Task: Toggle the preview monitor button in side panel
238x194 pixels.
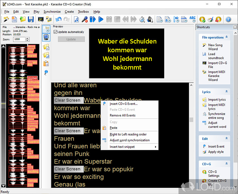Action: click(x=46, y=37)
